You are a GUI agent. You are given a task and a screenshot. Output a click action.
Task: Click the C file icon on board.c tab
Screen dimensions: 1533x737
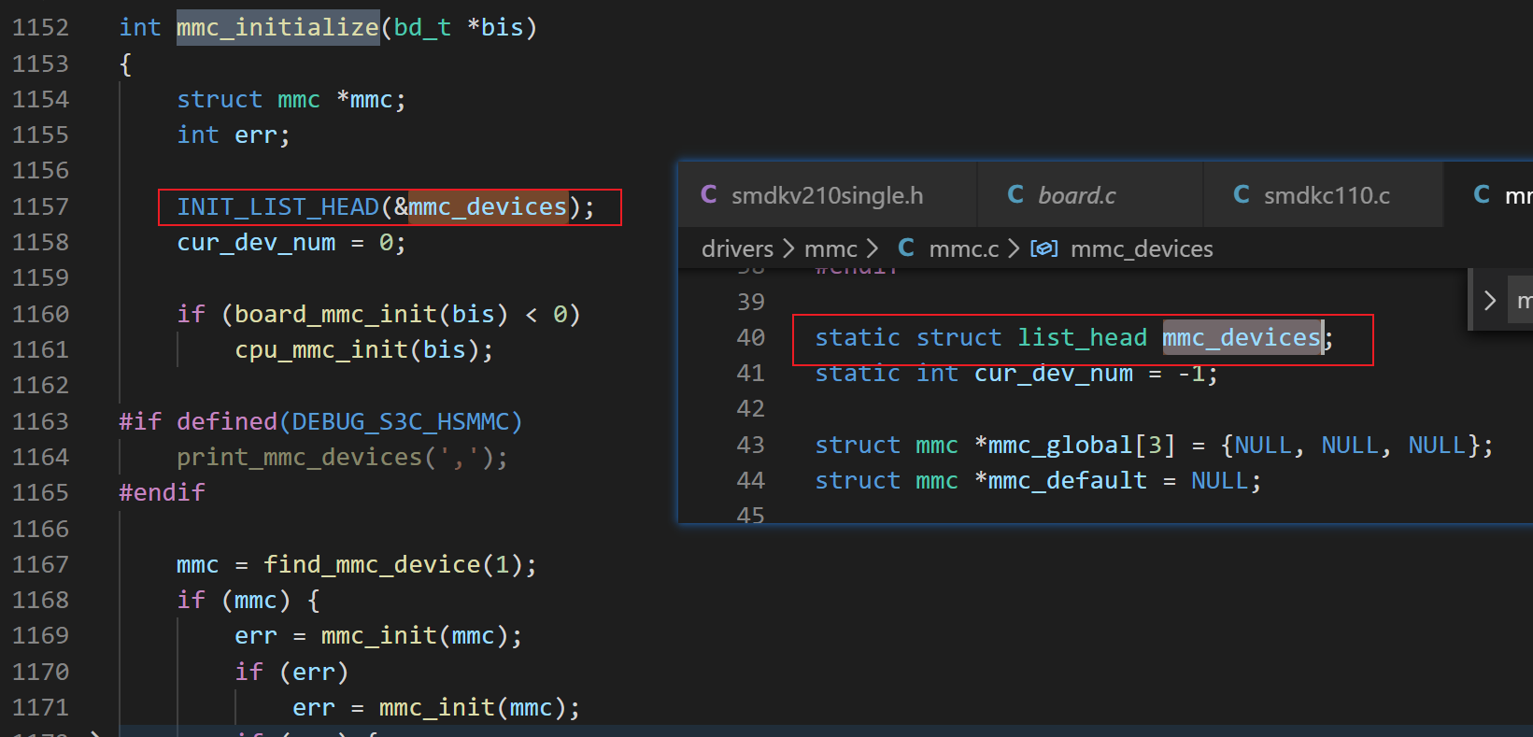(1015, 194)
